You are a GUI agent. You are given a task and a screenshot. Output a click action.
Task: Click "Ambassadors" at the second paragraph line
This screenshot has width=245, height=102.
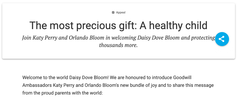[x=37, y=85]
